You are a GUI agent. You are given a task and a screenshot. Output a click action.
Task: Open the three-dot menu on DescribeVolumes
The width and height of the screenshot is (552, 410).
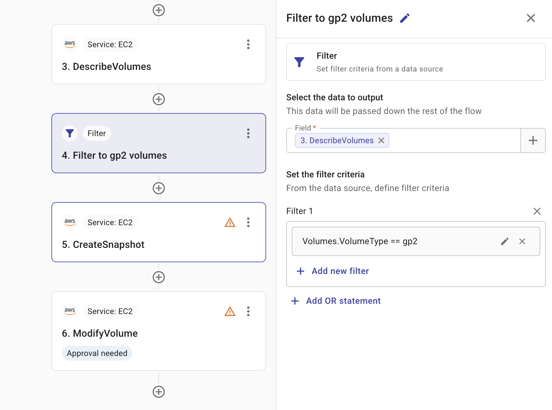(x=248, y=44)
